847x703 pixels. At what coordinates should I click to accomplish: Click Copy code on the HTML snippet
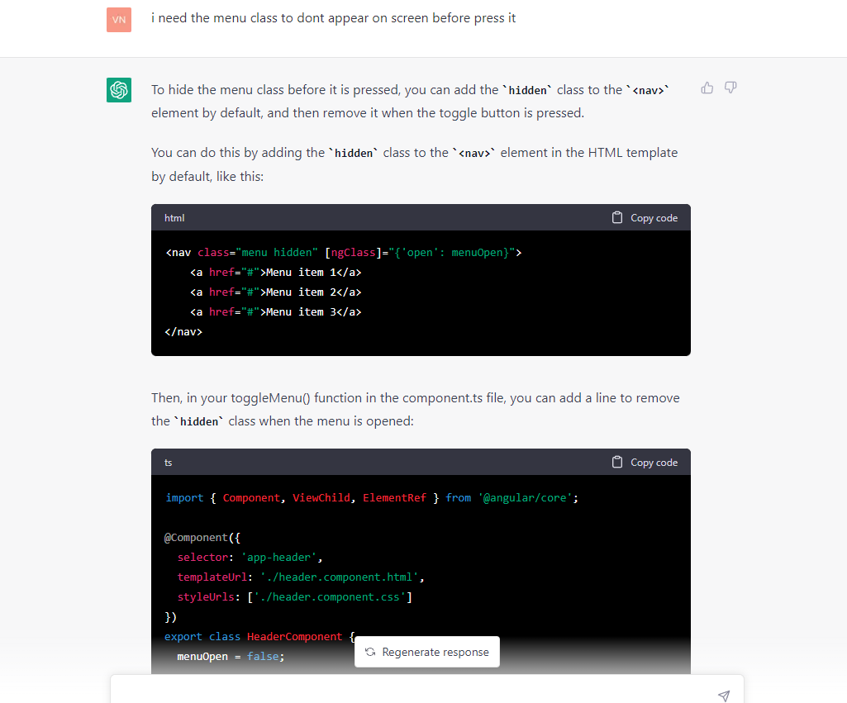(652, 217)
